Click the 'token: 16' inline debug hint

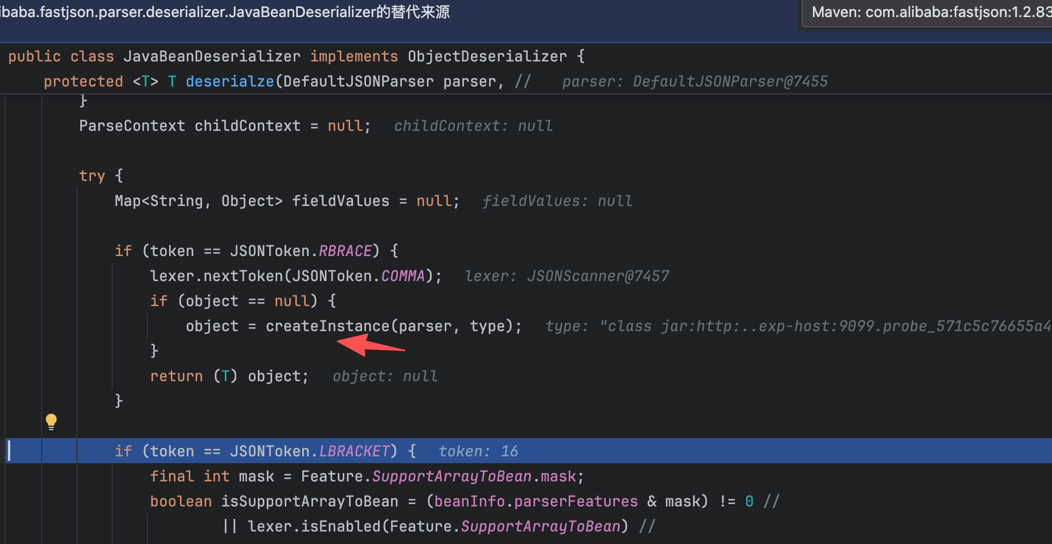click(x=478, y=451)
